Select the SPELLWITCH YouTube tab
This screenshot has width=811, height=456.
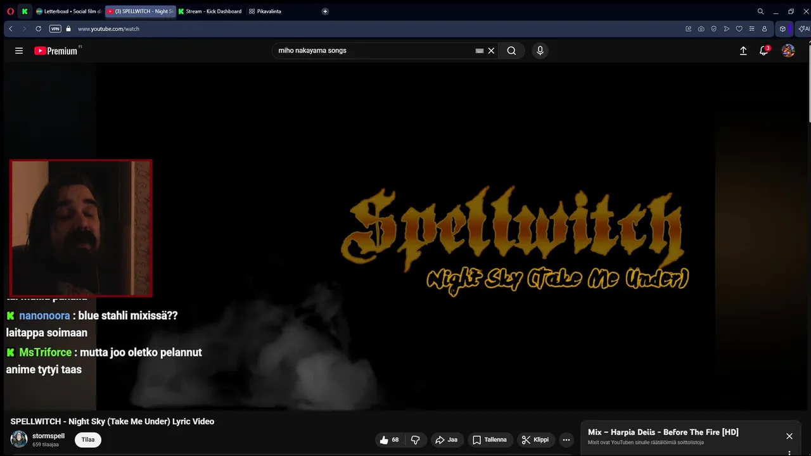140,11
